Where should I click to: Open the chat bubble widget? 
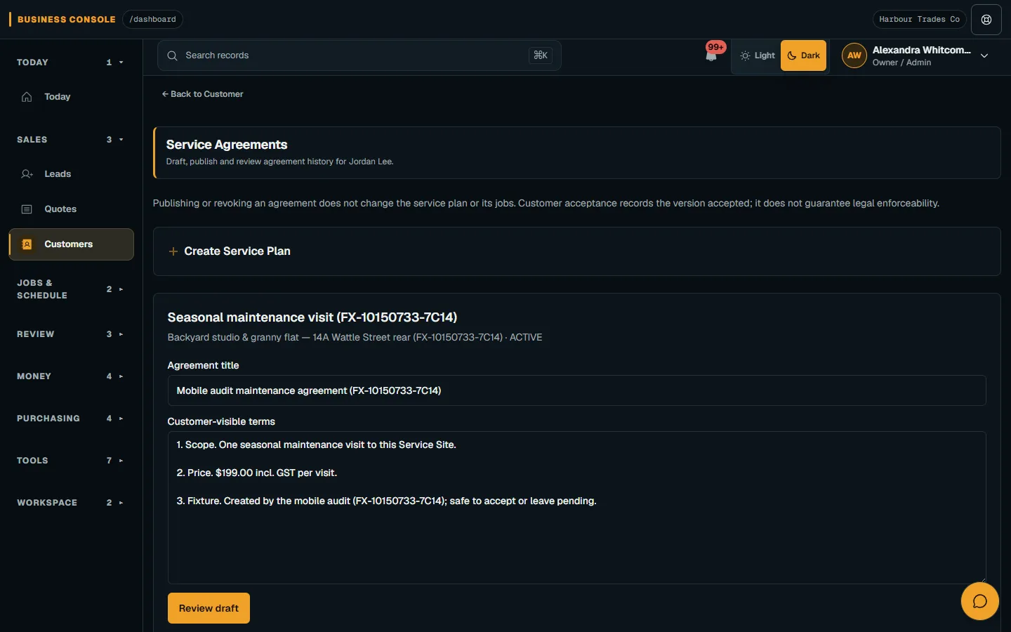[979, 601]
